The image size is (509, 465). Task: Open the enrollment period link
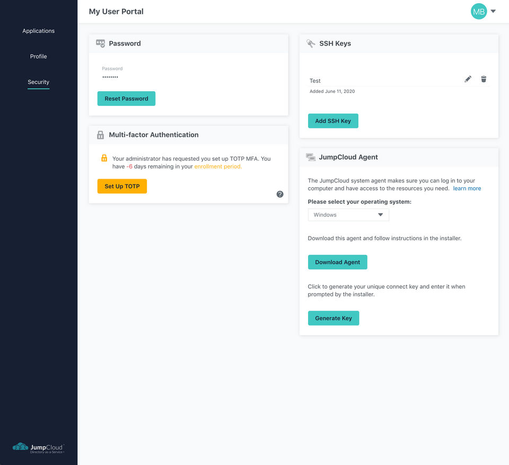click(x=218, y=166)
